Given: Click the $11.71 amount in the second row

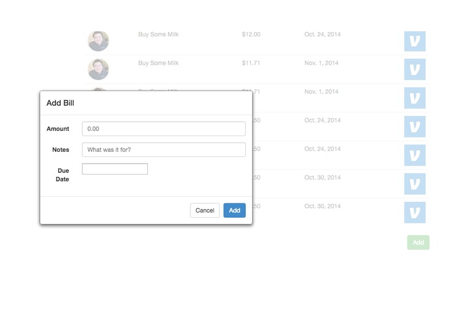Looking at the screenshot, I should click(251, 63).
